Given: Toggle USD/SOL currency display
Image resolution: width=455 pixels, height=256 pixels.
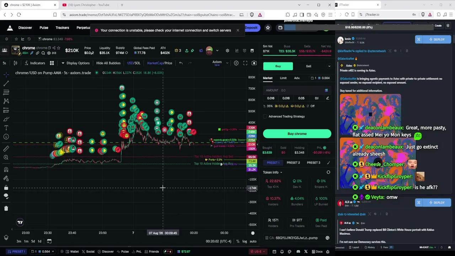Looking at the screenshot, I should pos(134,63).
